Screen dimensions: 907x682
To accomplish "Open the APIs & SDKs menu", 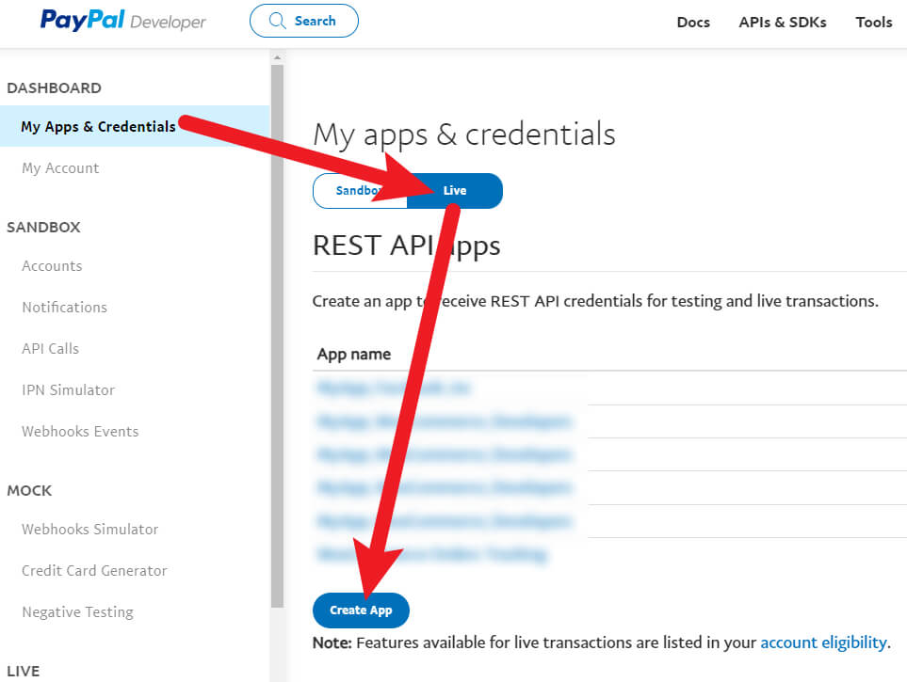I will point(782,22).
